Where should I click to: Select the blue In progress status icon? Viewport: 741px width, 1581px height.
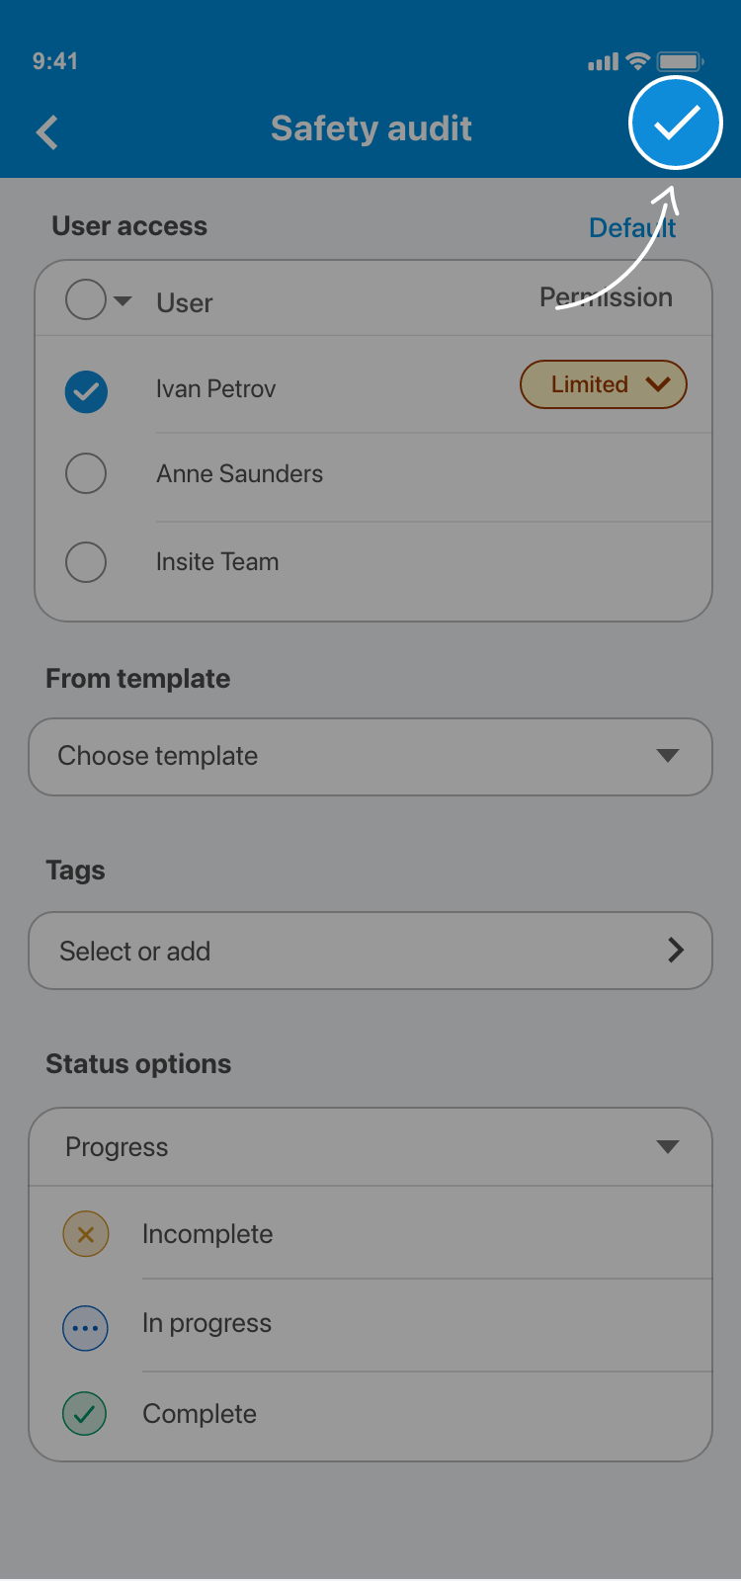(86, 1328)
